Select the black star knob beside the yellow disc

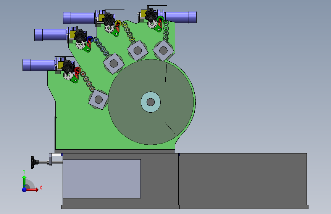109,20
